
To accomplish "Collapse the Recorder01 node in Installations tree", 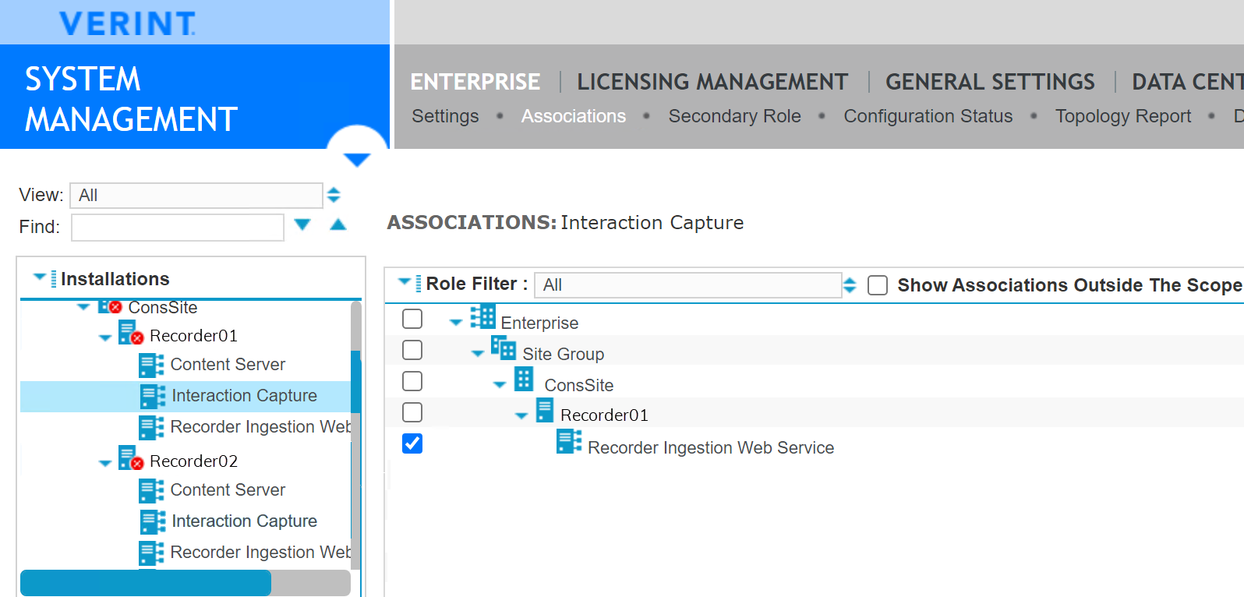I will [105, 338].
